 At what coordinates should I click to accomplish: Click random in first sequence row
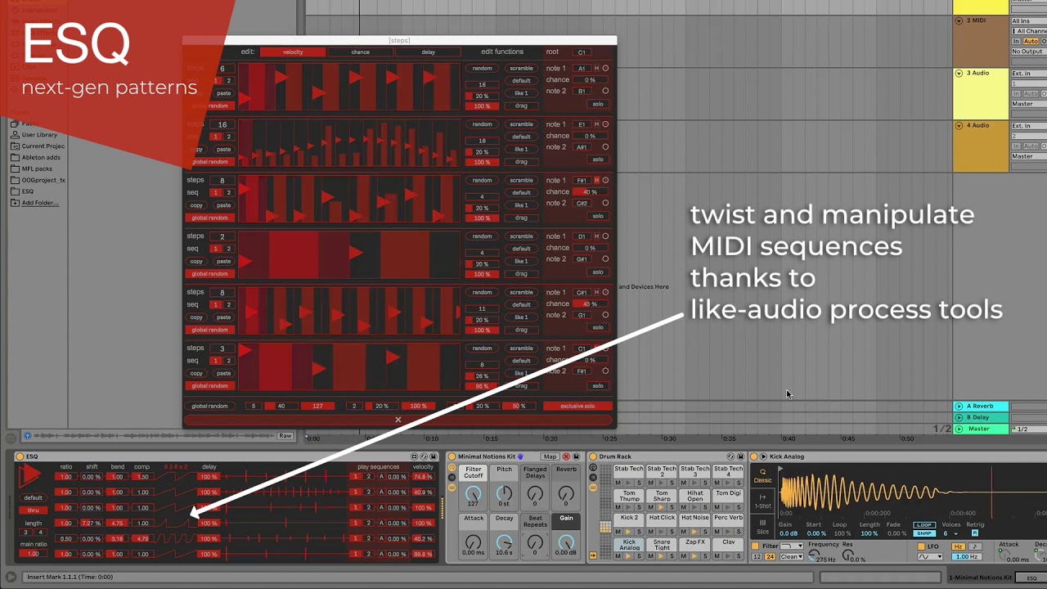click(482, 69)
